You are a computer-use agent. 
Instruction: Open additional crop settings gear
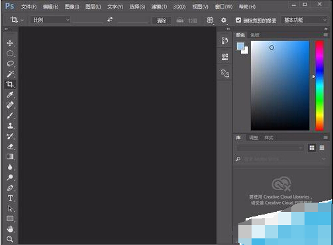point(224,21)
